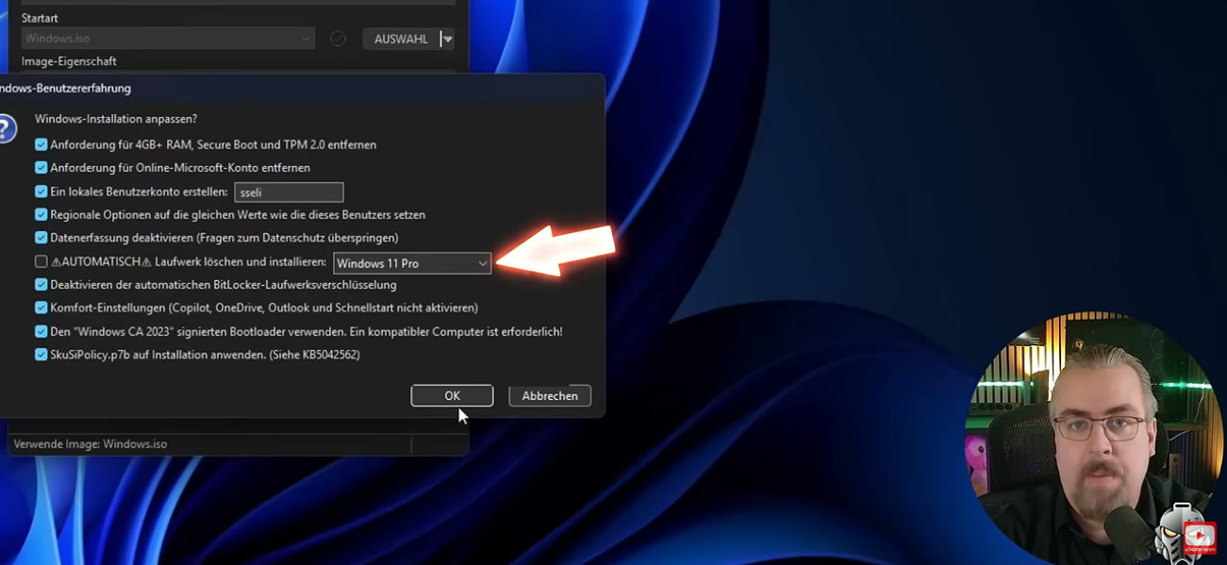This screenshot has height=565, width=1227.
Task: Expand the arrow beside the AUSWAHL button
Action: pyautogui.click(x=448, y=39)
